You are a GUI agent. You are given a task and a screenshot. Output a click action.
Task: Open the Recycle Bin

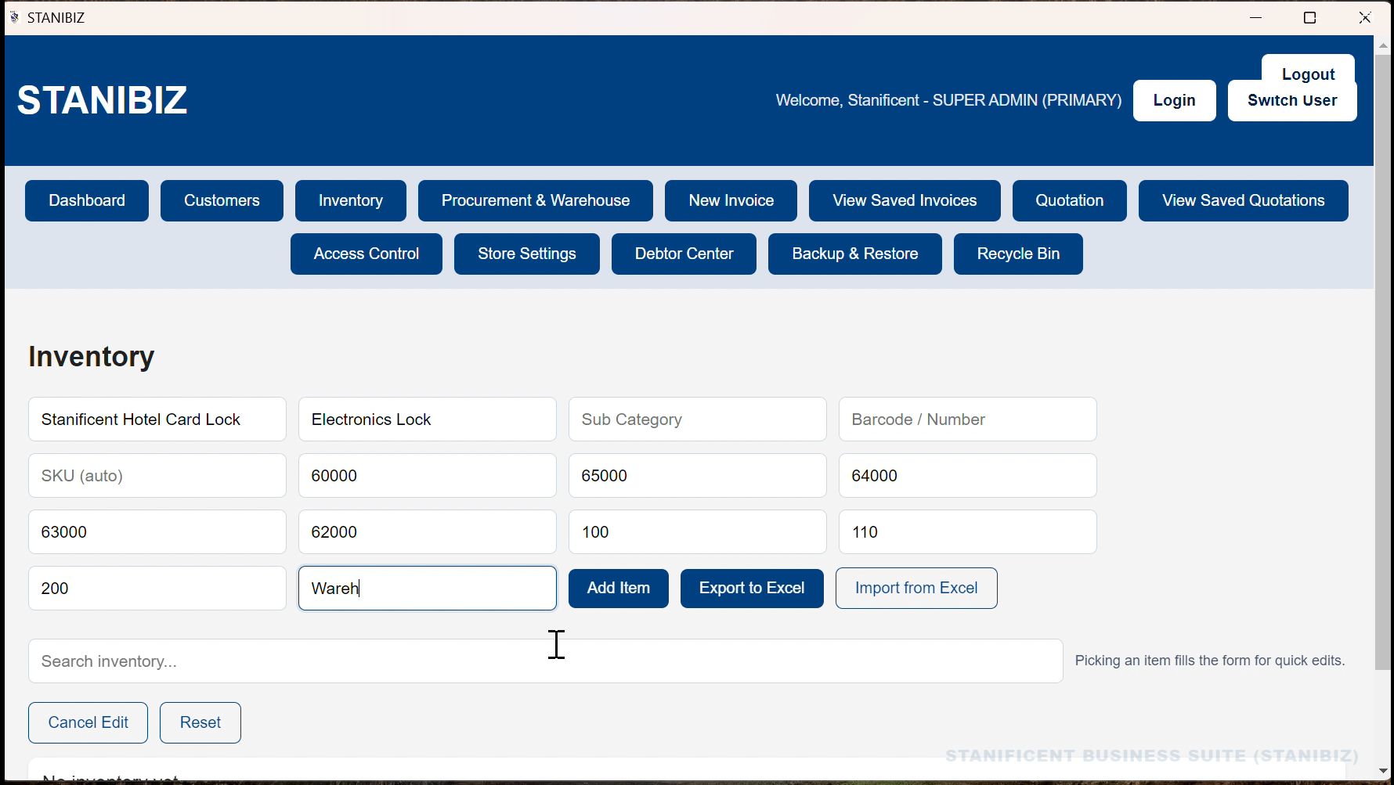(x=1017, y=254)
